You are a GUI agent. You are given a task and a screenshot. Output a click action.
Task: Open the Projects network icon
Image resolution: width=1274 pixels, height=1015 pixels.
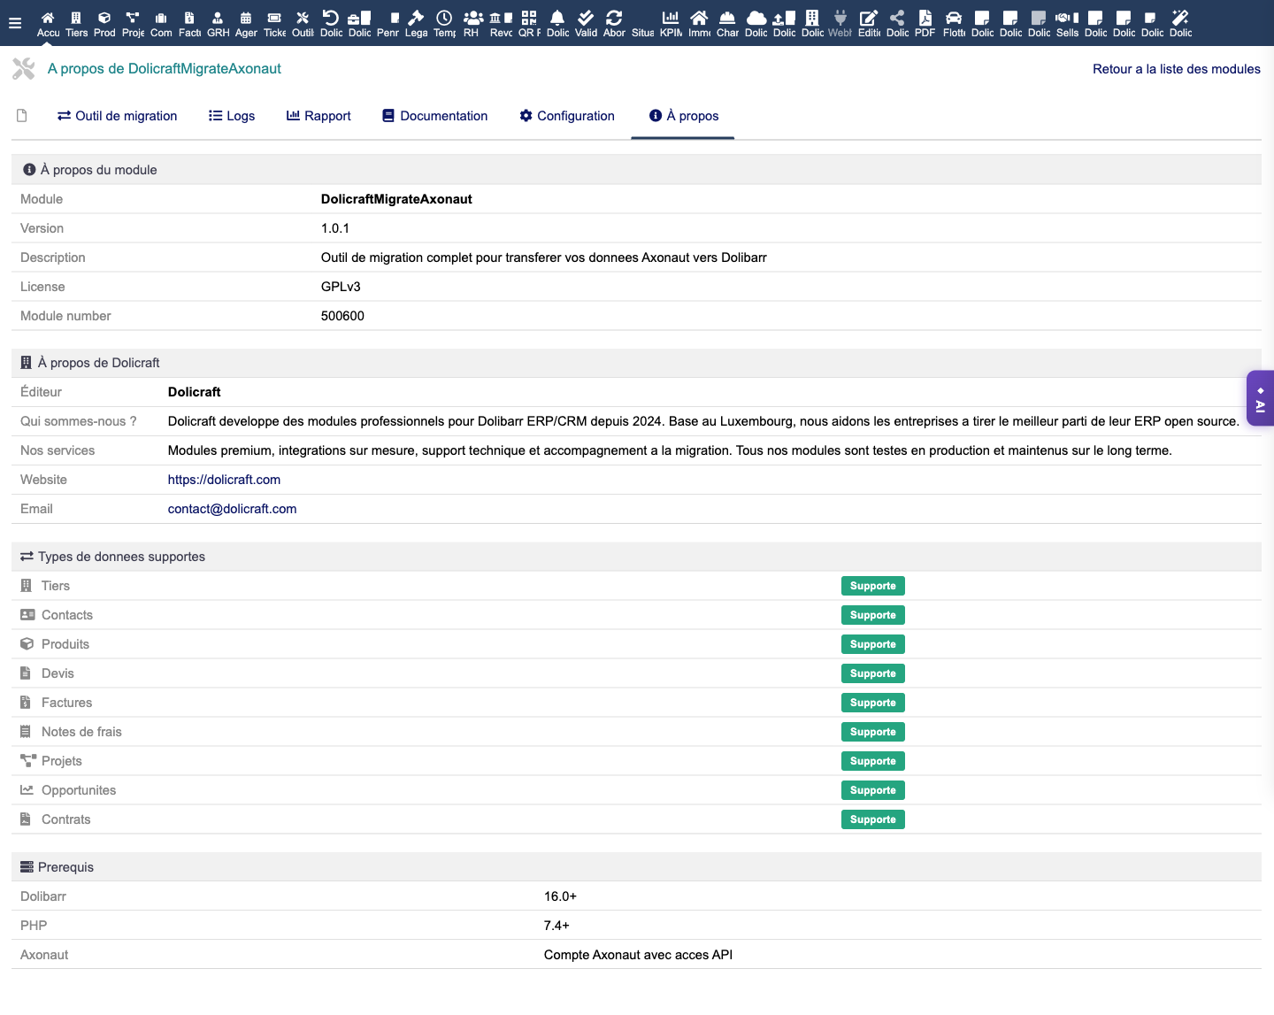(x=133, y=18)
